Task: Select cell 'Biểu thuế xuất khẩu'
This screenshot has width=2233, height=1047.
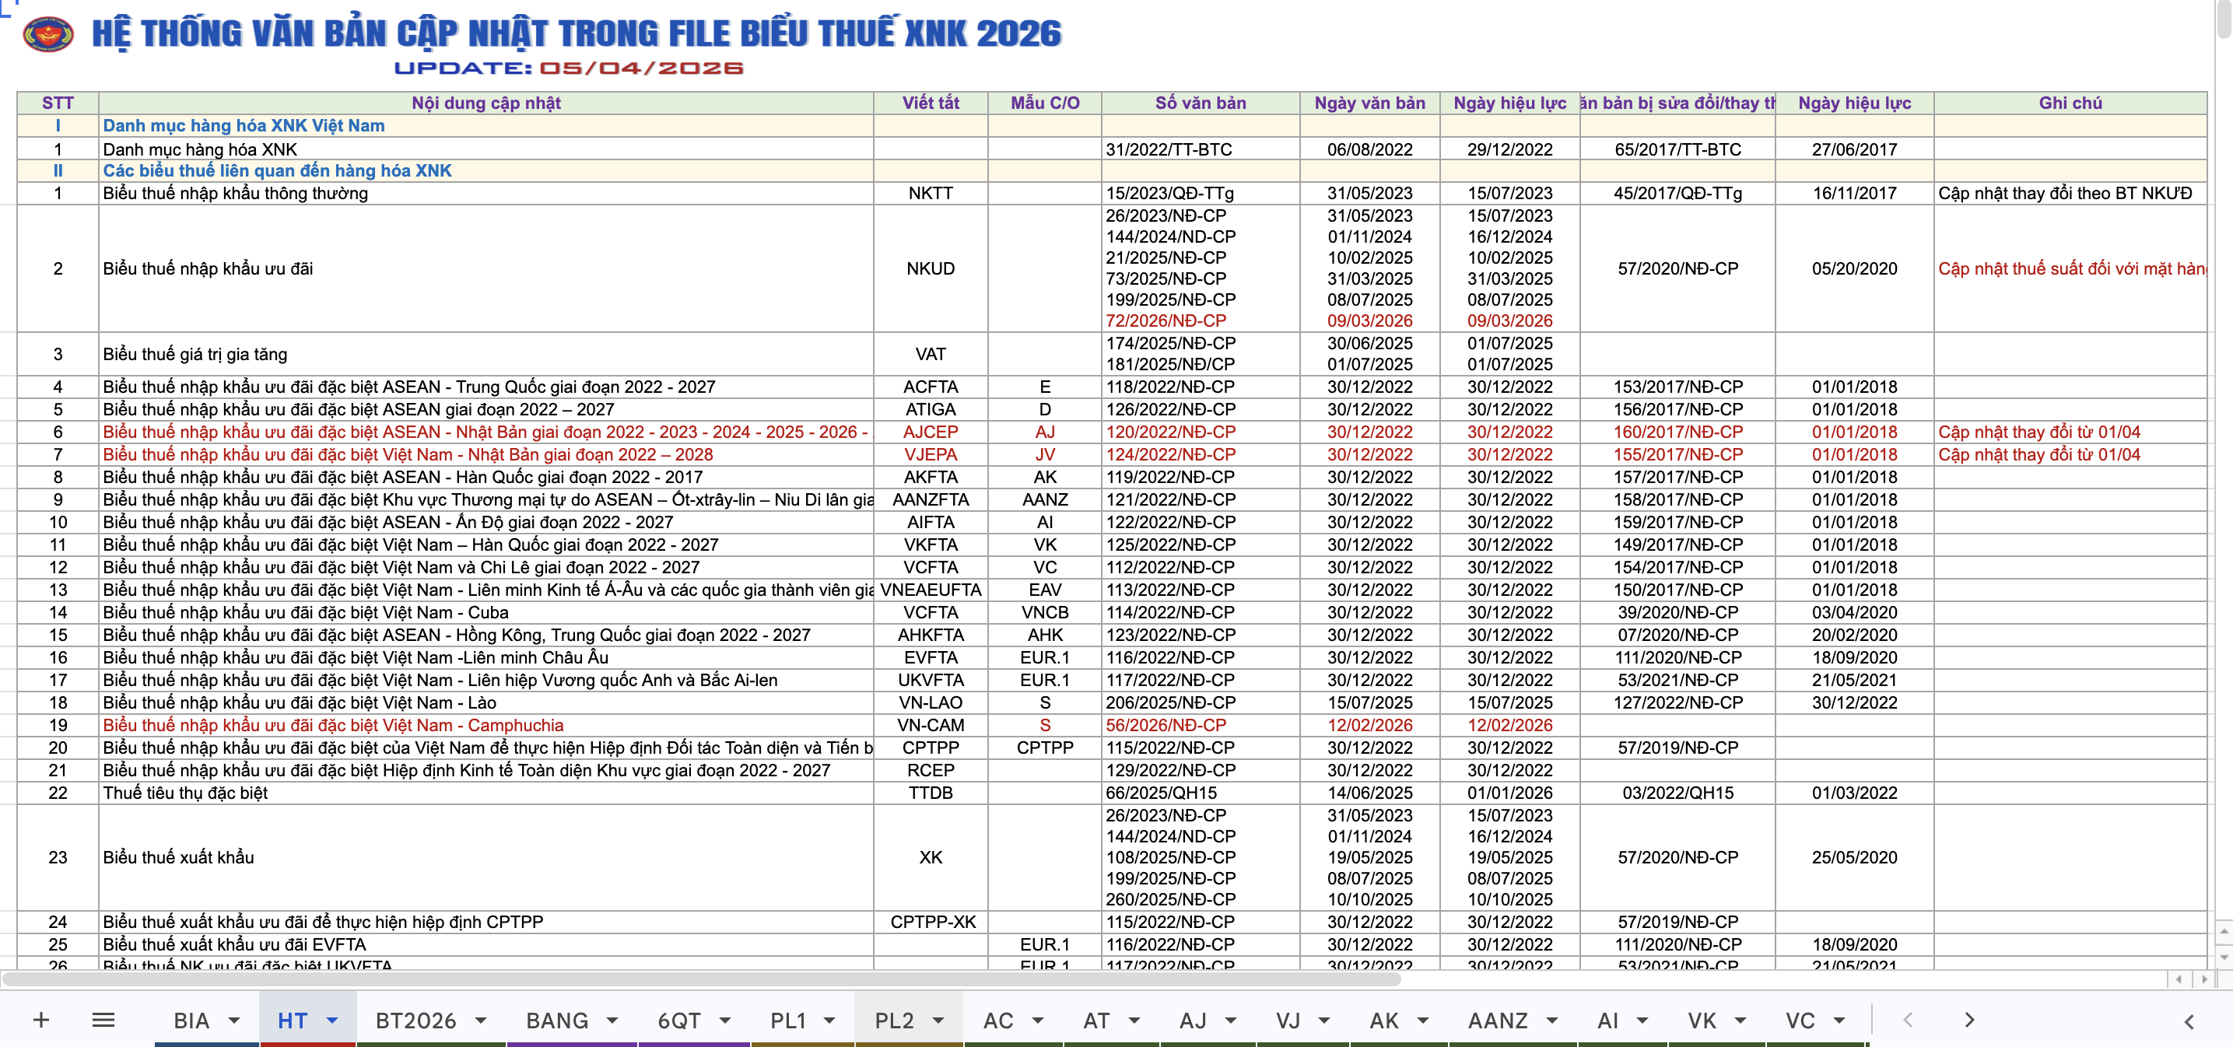Action: click(x=486, y=857)
